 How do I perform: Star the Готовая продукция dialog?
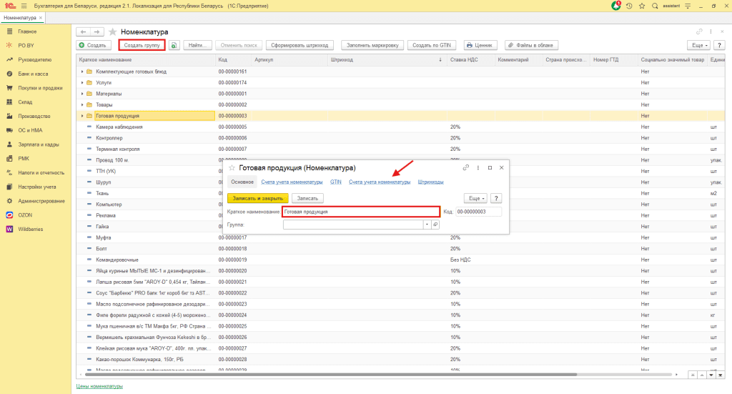click(x=232, y=167)
